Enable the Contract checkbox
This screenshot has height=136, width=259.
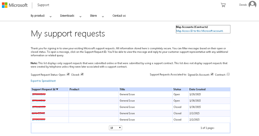(228, 74)
